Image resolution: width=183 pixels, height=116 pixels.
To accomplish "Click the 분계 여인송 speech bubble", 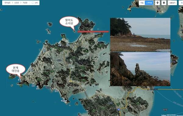I will click(x=16, y=69).
